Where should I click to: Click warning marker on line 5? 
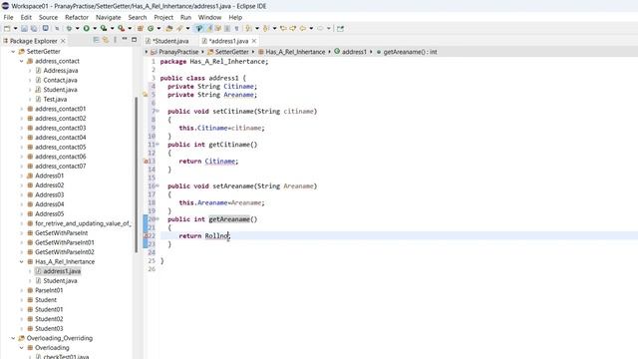coord(146,95)
